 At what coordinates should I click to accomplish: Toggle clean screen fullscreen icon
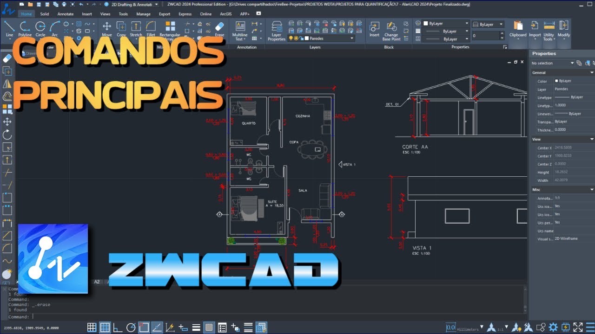(578, 327)
